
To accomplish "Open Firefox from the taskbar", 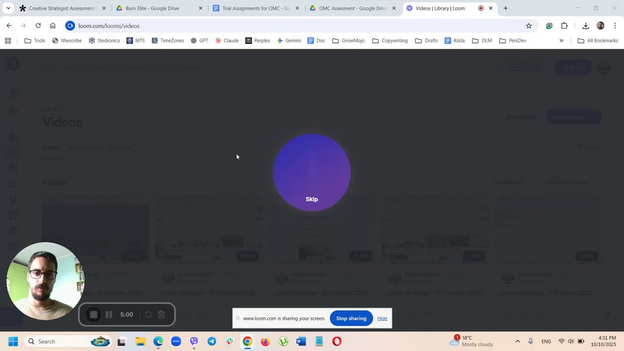I will pos(265,341).
